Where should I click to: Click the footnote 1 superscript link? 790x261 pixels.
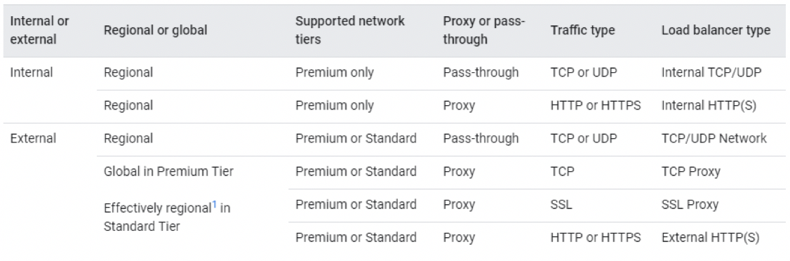coord(214,205)
